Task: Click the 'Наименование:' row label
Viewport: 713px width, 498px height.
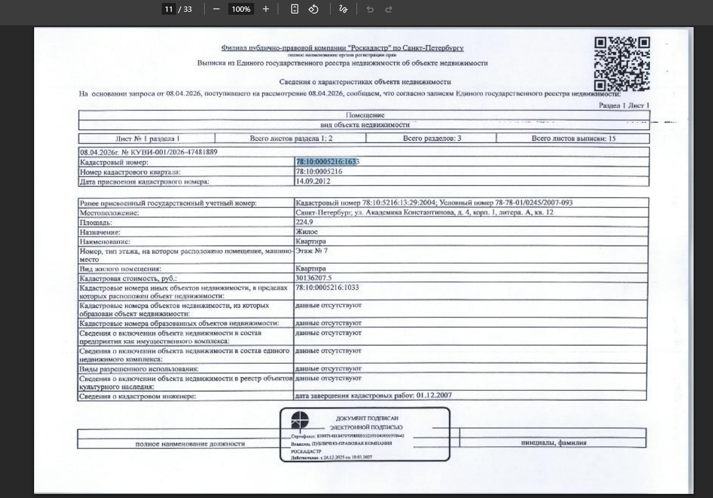Action: (x=105, y=241)
